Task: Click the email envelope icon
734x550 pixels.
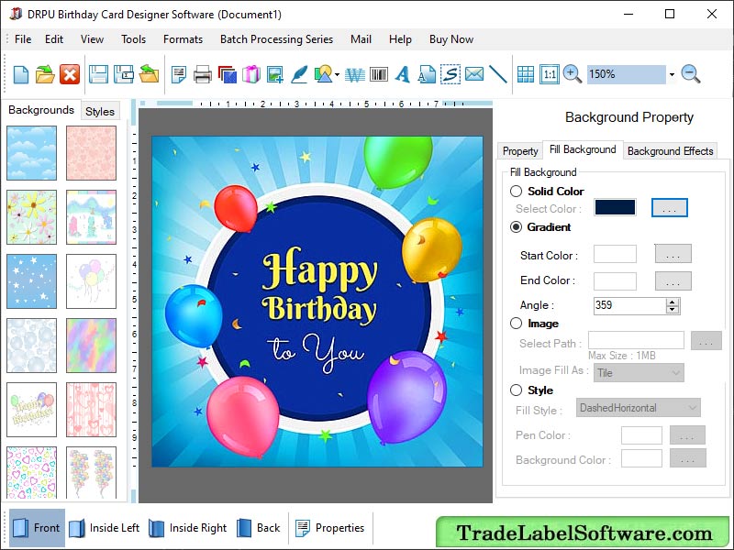Action: (474, 74)
